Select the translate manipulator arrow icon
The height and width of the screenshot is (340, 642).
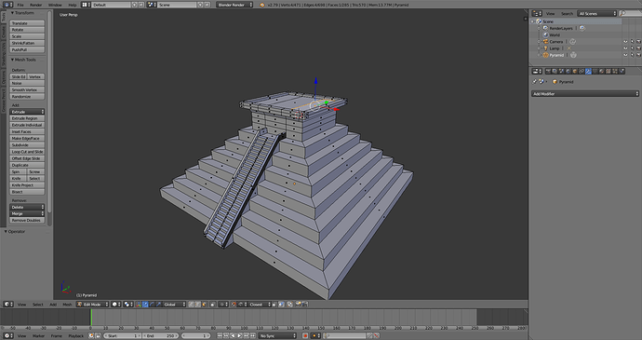point(144,305)
